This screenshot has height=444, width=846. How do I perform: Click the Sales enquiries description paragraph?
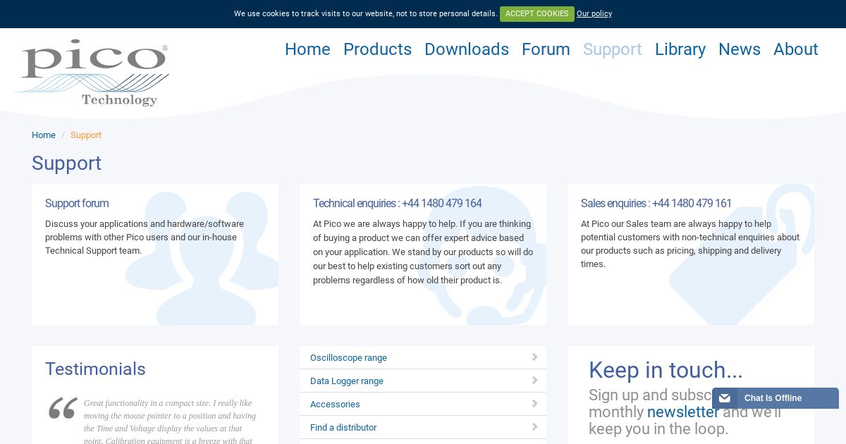(690, 244)
